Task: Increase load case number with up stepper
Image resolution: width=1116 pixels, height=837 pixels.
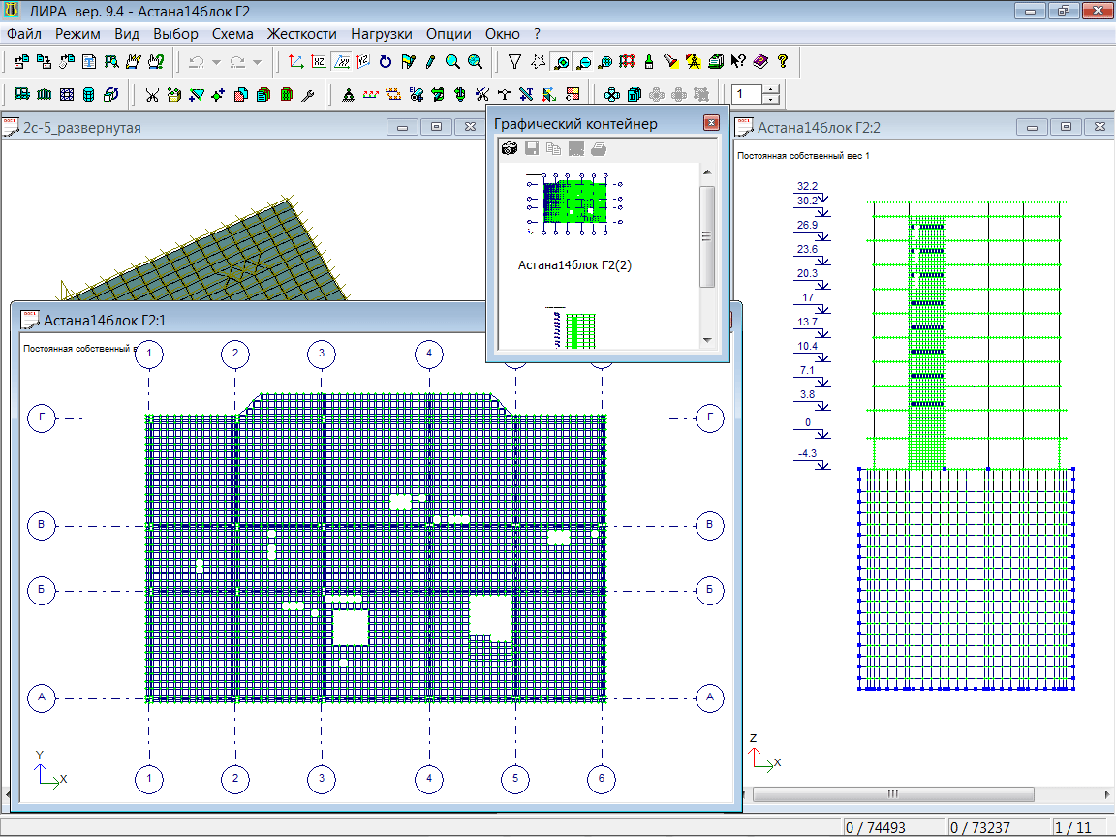Action: click(x=771, y=89)
